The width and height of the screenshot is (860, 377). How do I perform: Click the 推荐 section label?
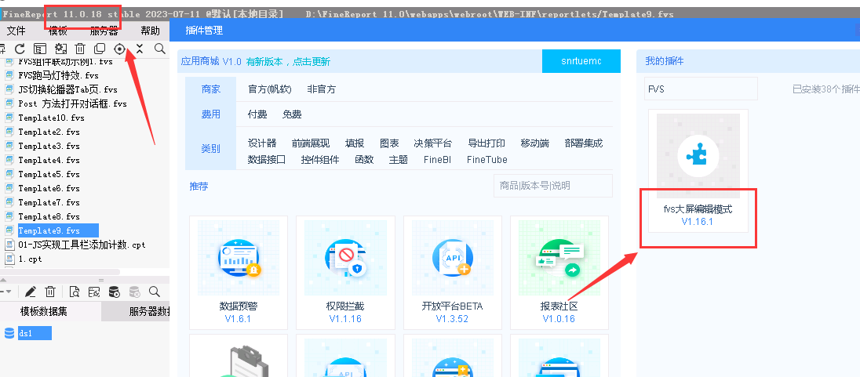click(199, 187)
